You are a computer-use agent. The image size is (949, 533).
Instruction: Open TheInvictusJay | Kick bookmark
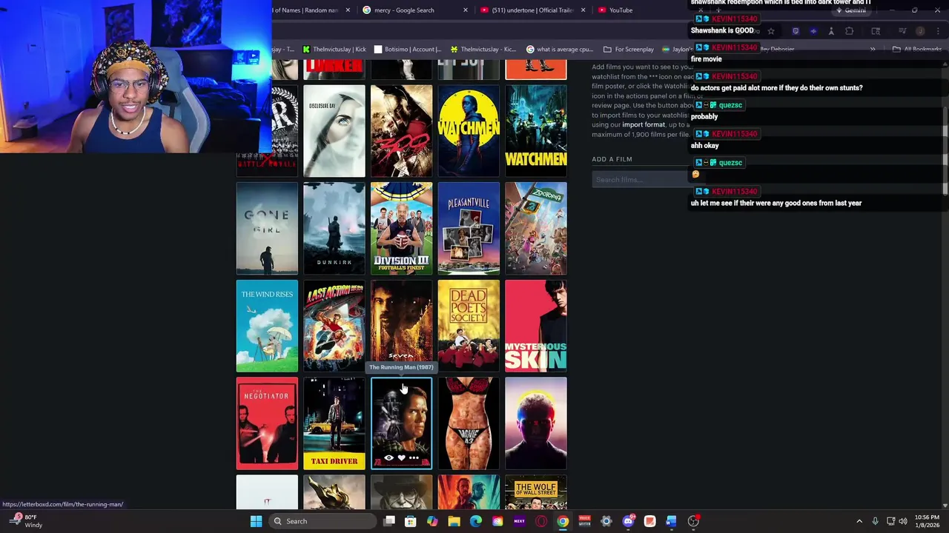[x=334, y=50]
